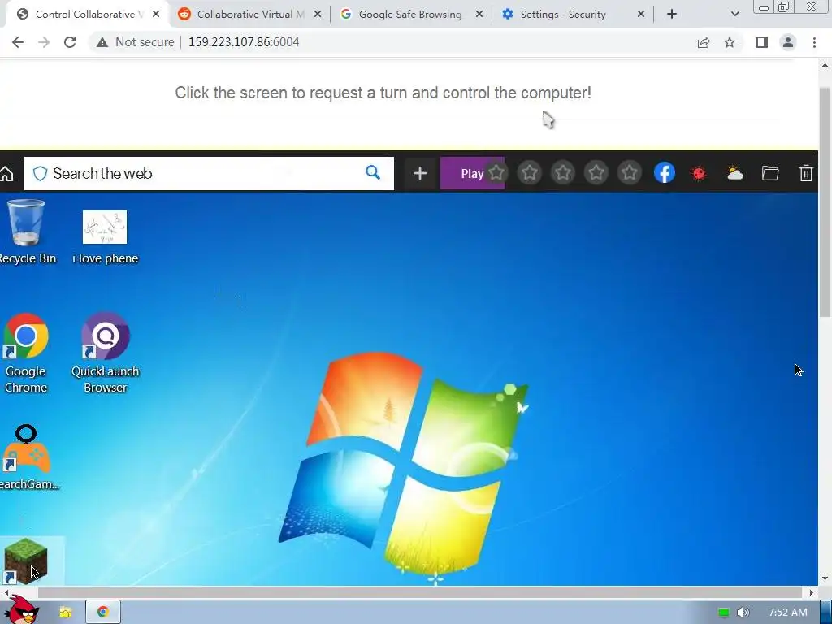Click the address bar URL 159.223.107.86:6004
832x624 pixels.
coord(244,42)
